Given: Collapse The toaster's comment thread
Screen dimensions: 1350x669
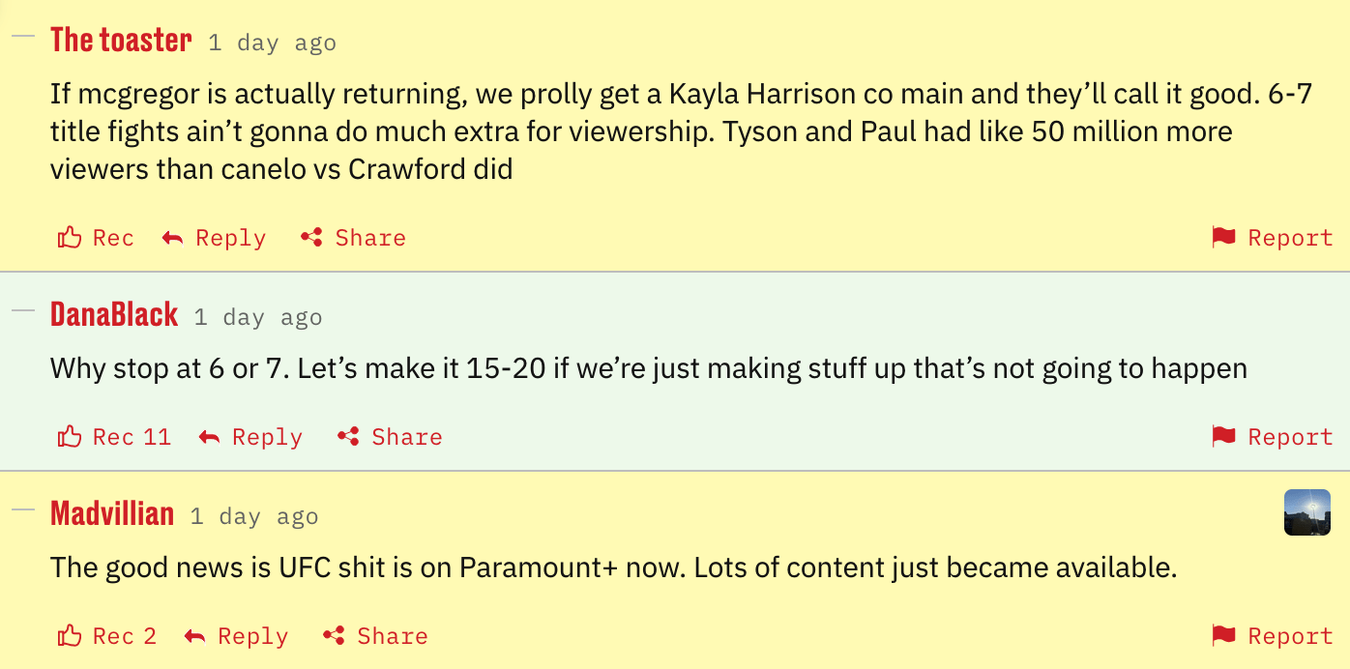Looking at the screenshot, I should tap(22, 36).
